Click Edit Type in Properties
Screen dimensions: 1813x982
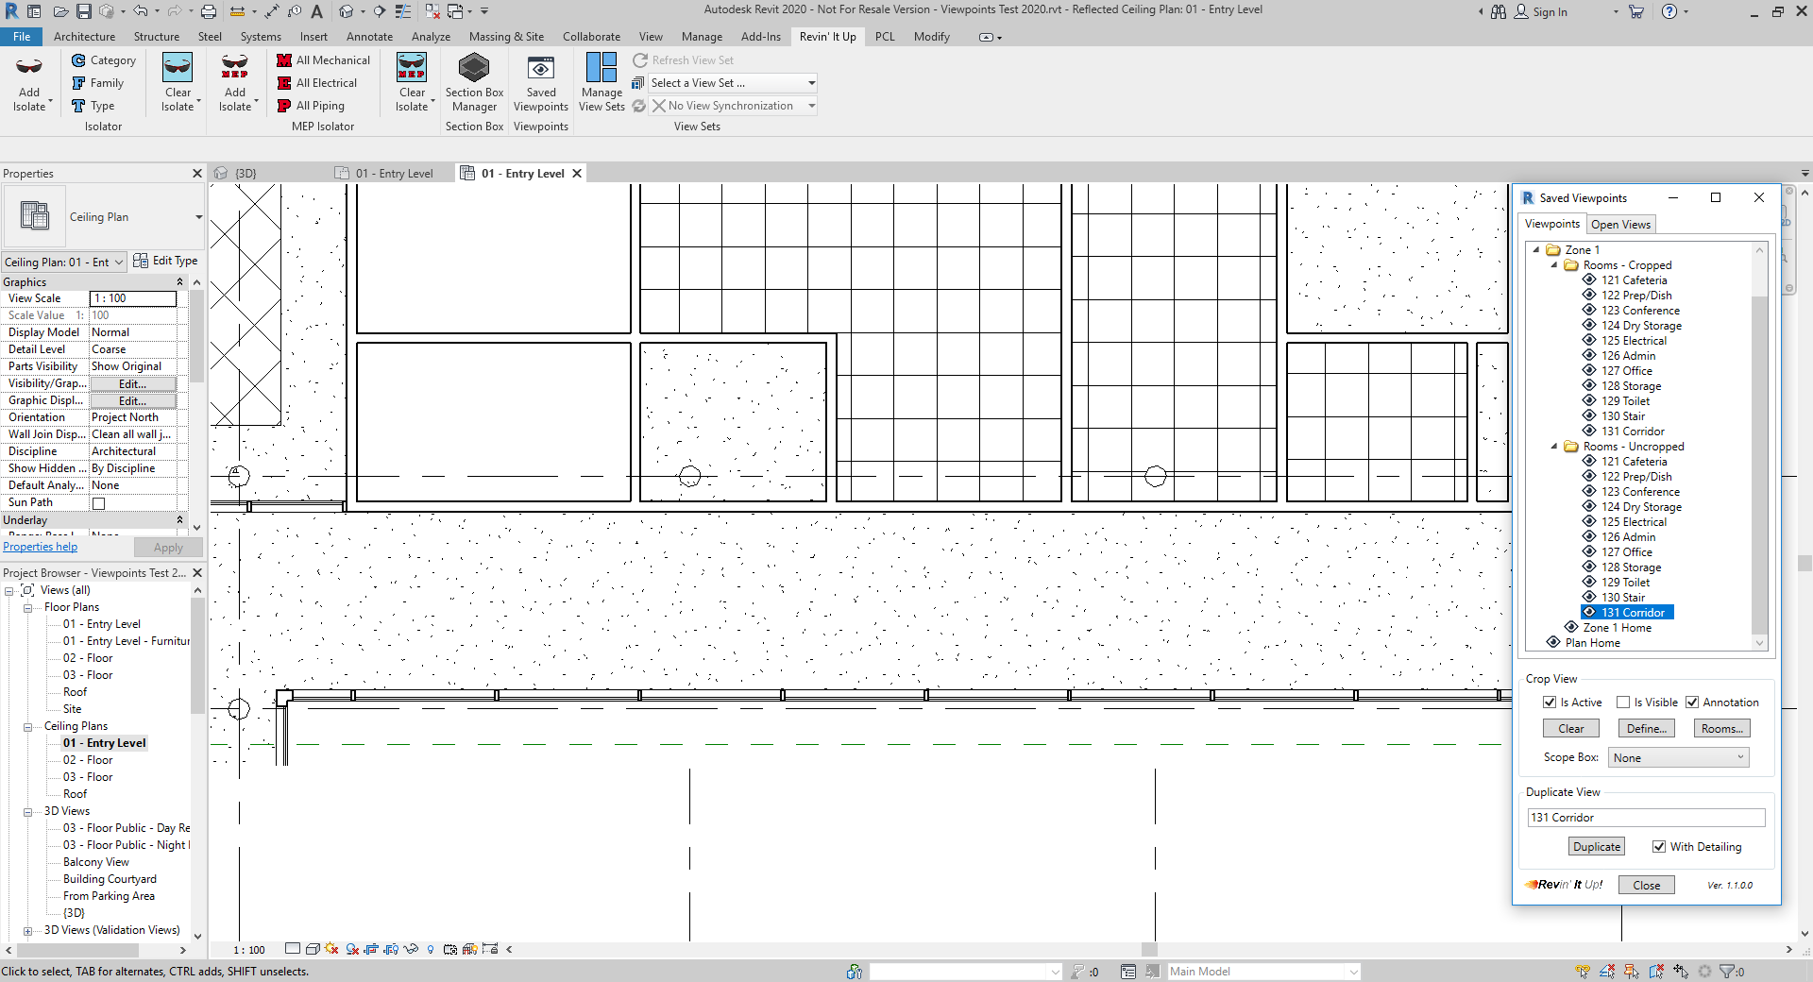pyautogui.click(x=165, y=261)
